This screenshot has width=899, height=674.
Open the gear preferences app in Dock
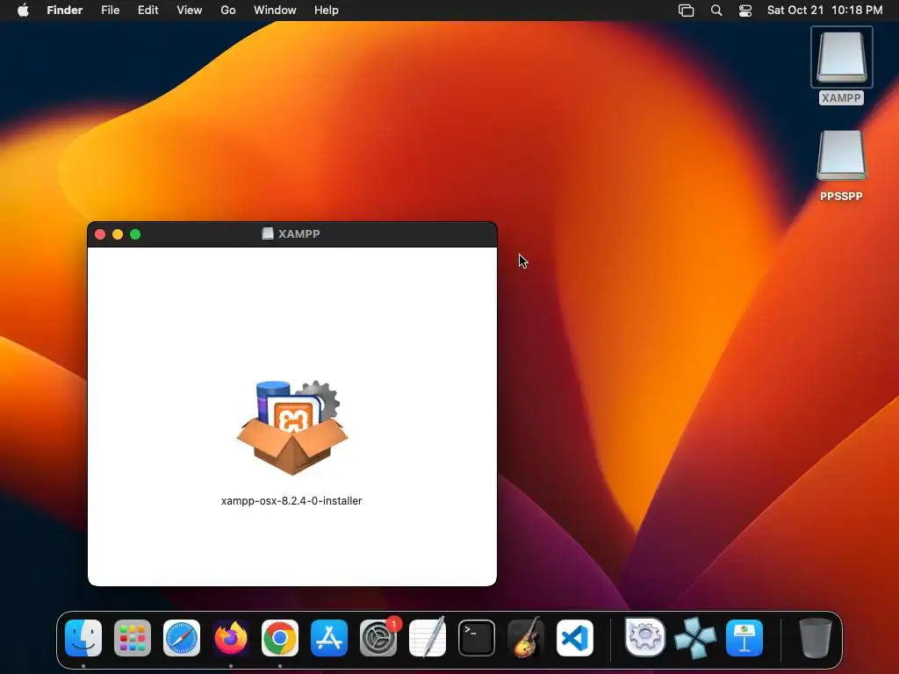[x=645, y=637]
